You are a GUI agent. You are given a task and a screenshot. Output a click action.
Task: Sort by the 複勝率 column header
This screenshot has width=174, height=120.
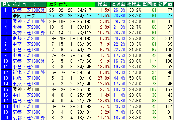pos(134,5)
